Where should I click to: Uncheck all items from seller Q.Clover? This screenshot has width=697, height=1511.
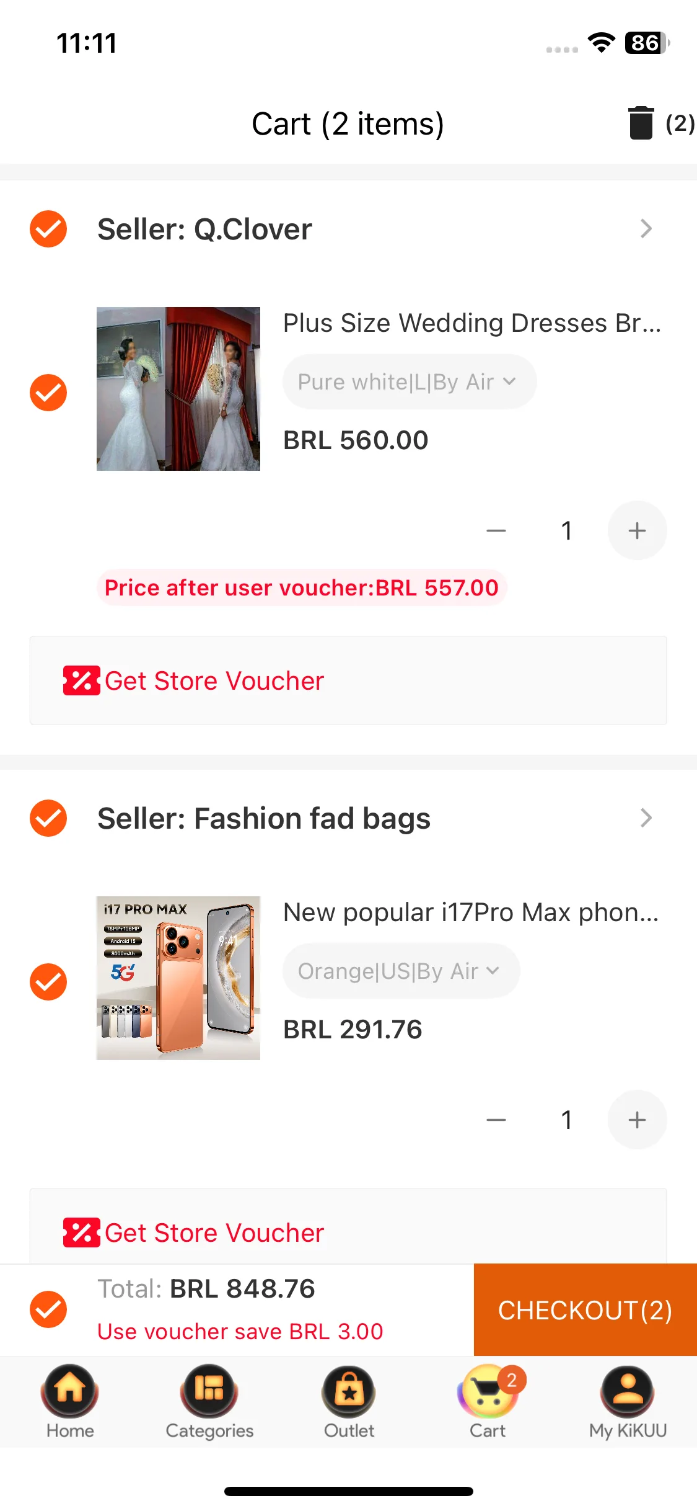[x=48, y=229]
